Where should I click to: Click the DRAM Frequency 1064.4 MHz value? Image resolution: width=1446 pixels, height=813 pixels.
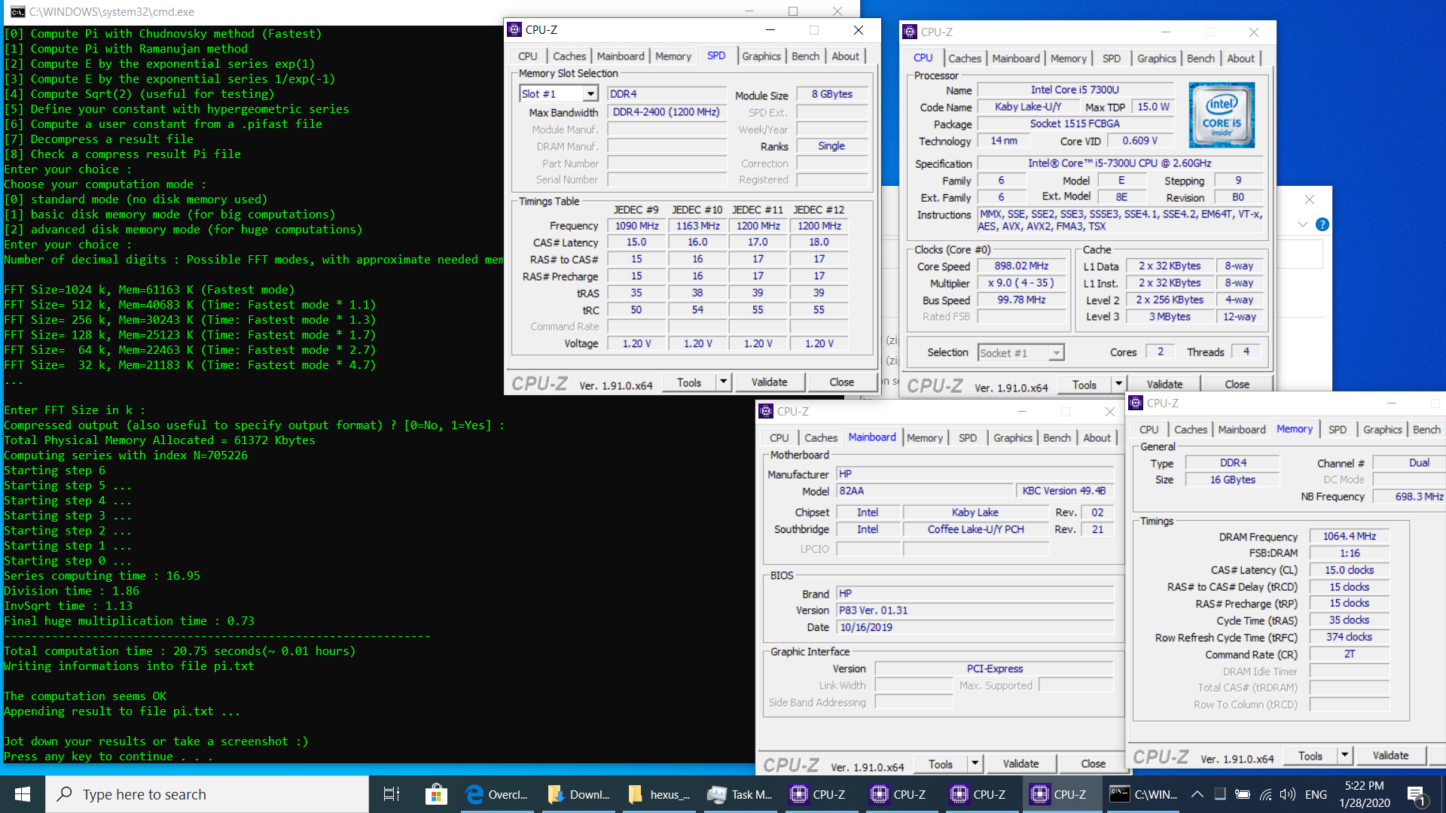1349,537
